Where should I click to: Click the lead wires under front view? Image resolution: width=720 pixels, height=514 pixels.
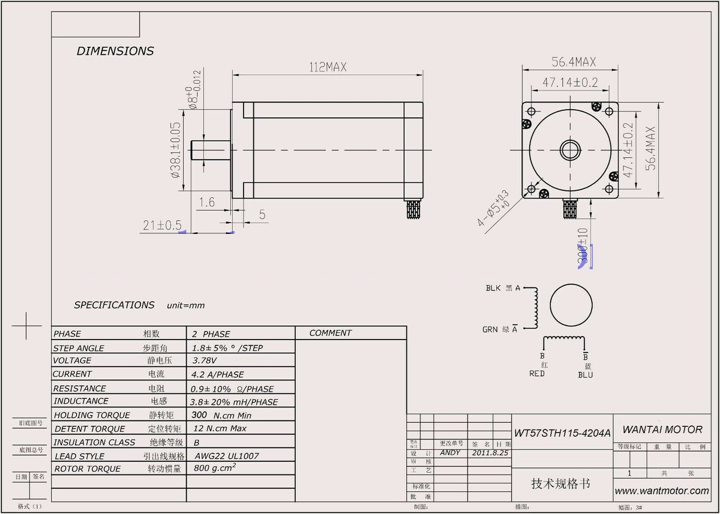click(x=569, y=211)
